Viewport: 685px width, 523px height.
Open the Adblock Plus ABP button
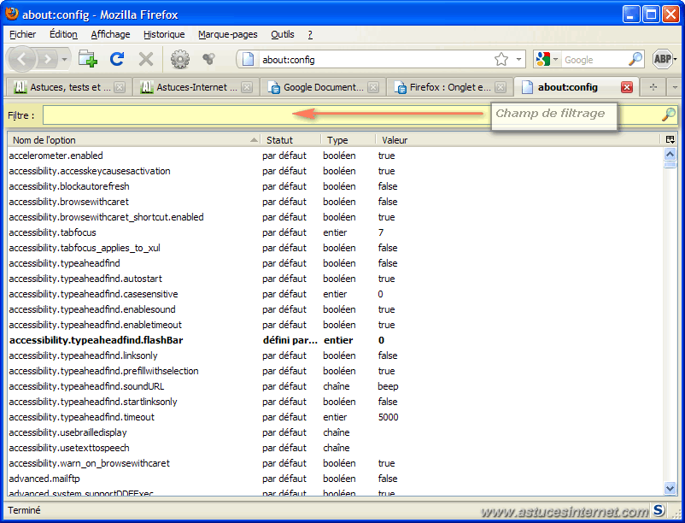663,59
